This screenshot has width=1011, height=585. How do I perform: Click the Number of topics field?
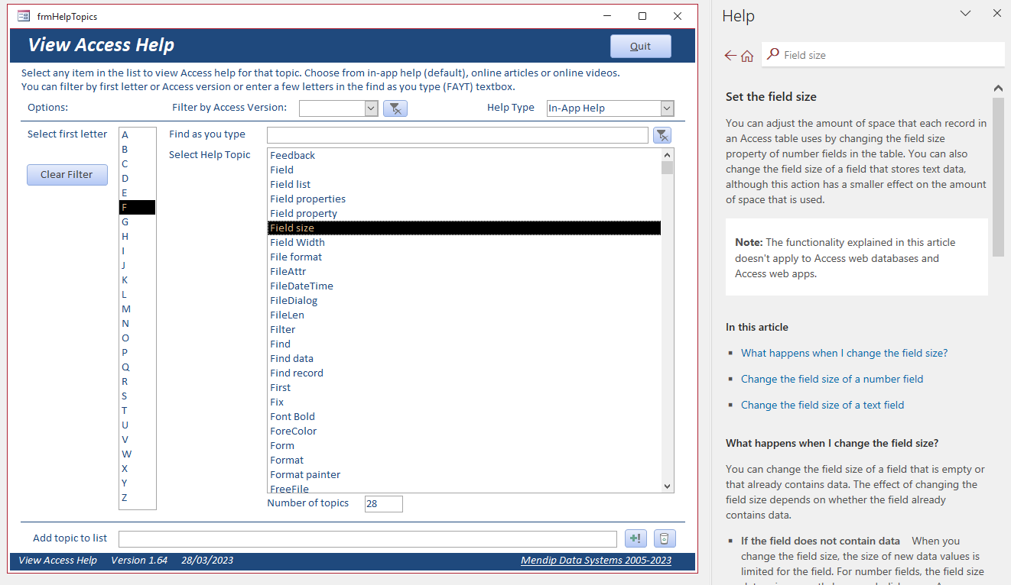[x=383, y=504]
